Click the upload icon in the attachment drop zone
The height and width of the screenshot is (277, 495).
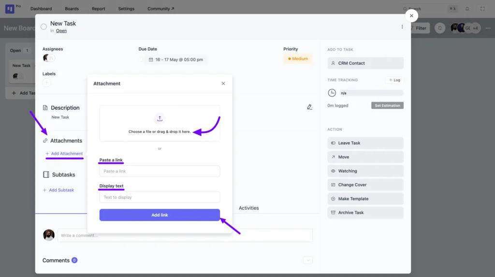[160, 118]
